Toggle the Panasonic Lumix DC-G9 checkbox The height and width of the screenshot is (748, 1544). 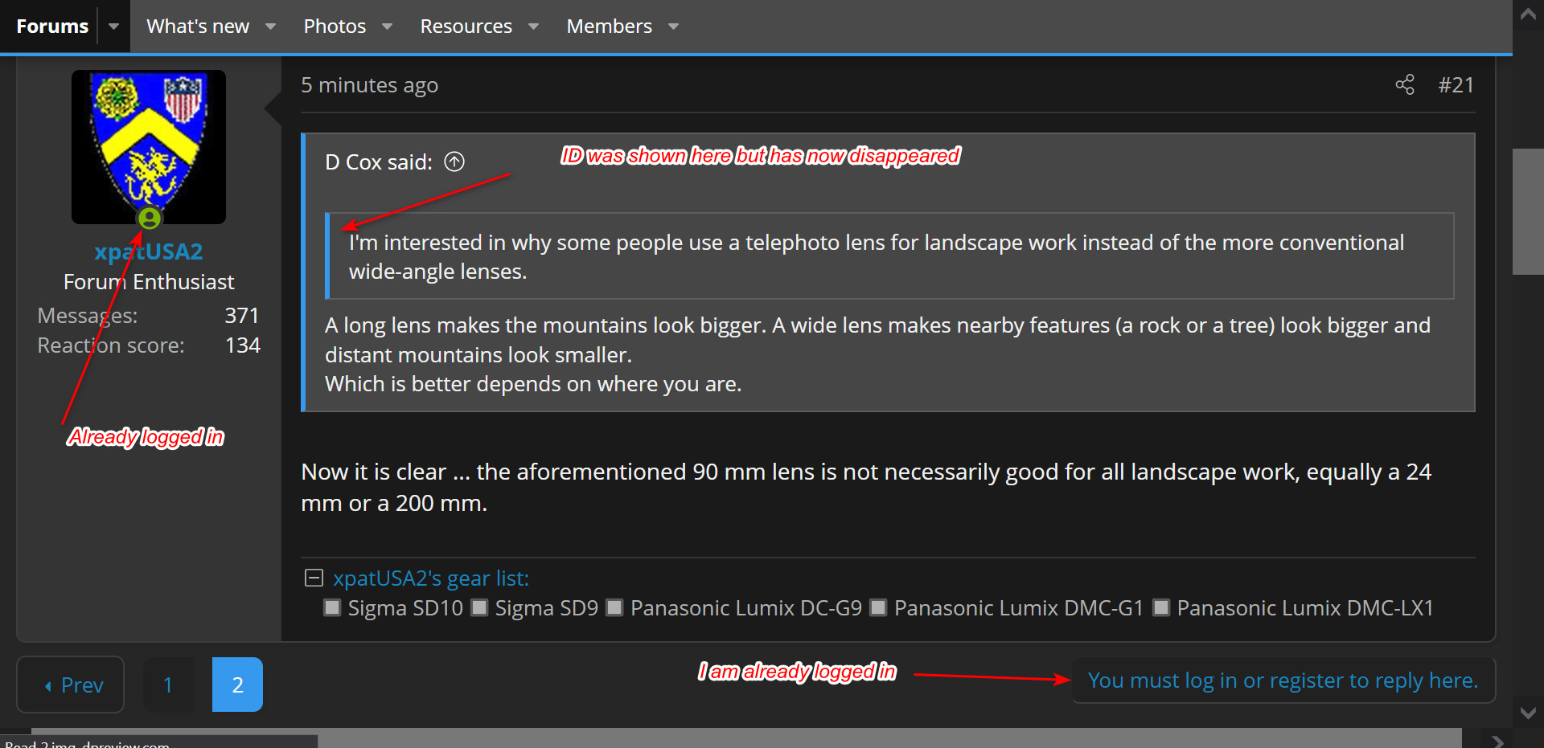coord(614,607)
